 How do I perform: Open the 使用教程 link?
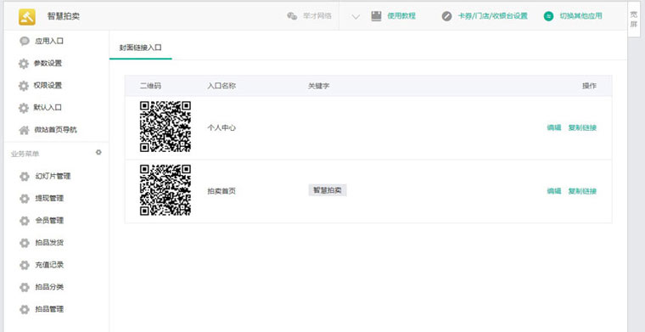401,16
